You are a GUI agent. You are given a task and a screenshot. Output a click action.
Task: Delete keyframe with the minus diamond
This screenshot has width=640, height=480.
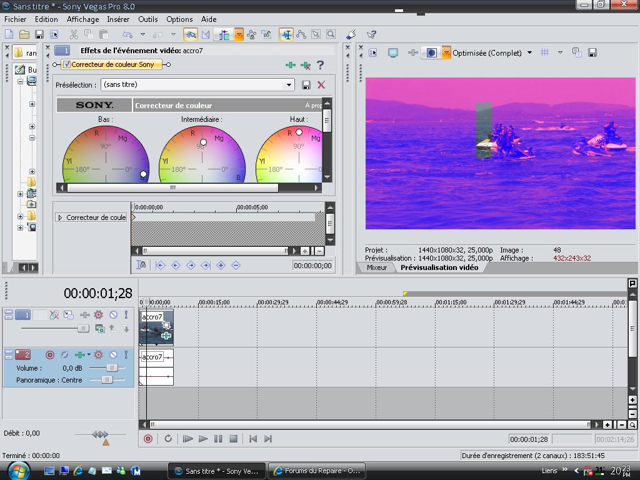[236, 265]
